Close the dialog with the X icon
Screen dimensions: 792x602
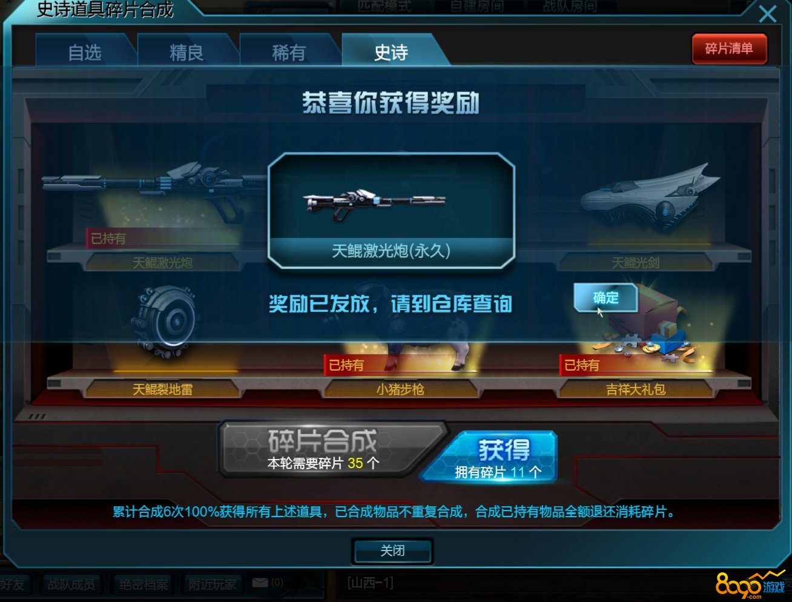(767, 13)
